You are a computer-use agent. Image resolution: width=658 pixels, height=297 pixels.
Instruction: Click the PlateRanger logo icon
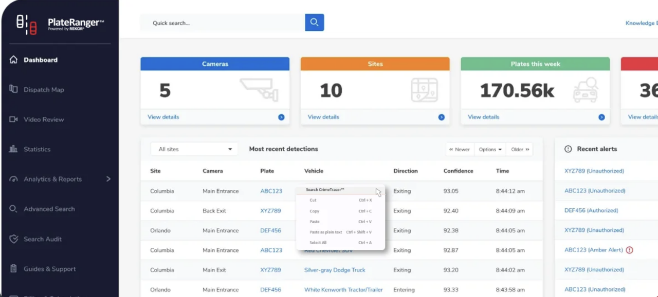(x=26, y=24)
